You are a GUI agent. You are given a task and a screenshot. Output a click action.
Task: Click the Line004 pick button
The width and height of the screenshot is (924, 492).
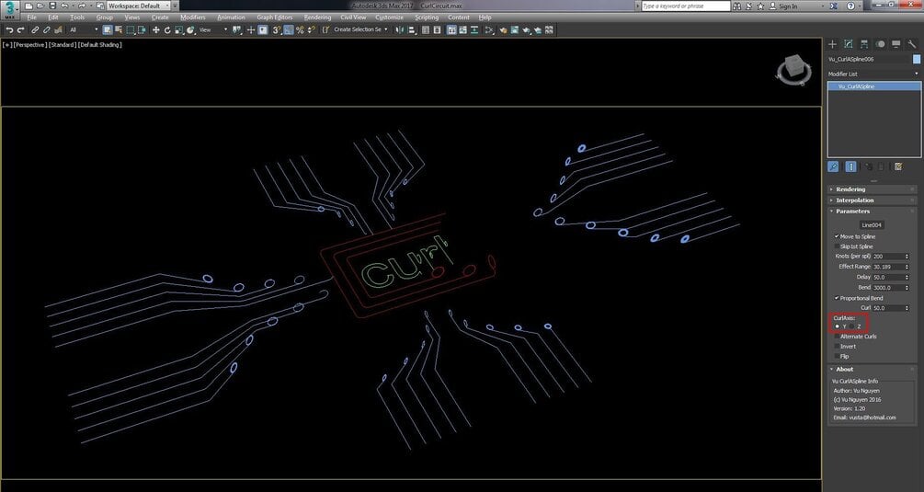[872, 225]
